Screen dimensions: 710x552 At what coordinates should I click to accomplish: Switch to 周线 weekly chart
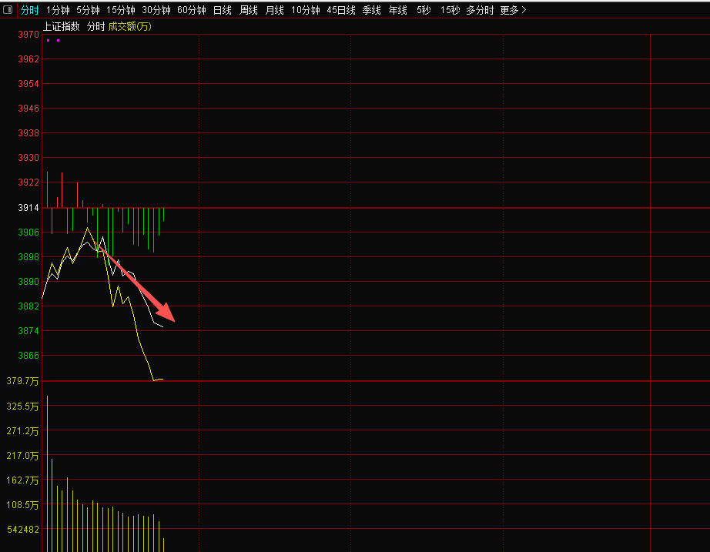(248, 10)
